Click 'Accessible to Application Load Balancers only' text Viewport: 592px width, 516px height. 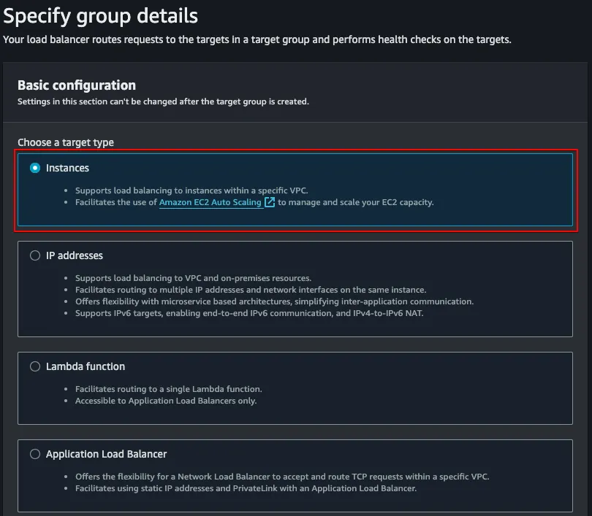click(166, 401)
